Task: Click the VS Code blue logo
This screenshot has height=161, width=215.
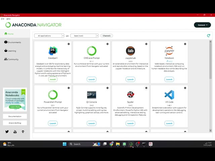Action: pyautogui.click(x=169, y=95)
